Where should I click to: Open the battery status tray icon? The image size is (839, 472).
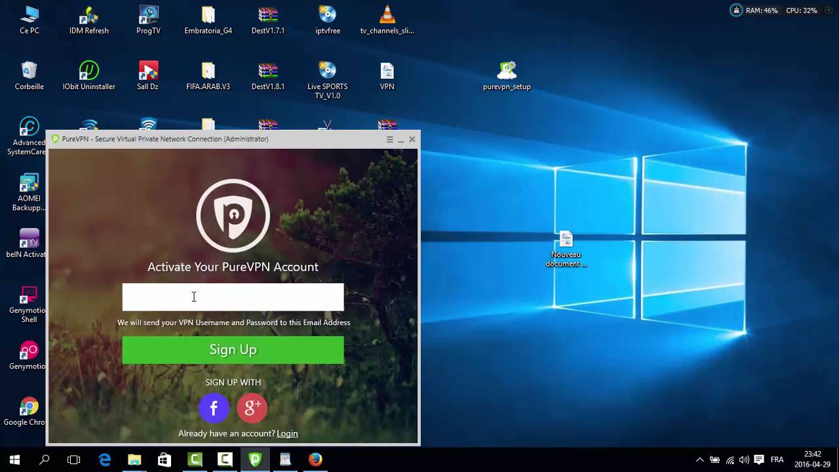click(715, 460)
